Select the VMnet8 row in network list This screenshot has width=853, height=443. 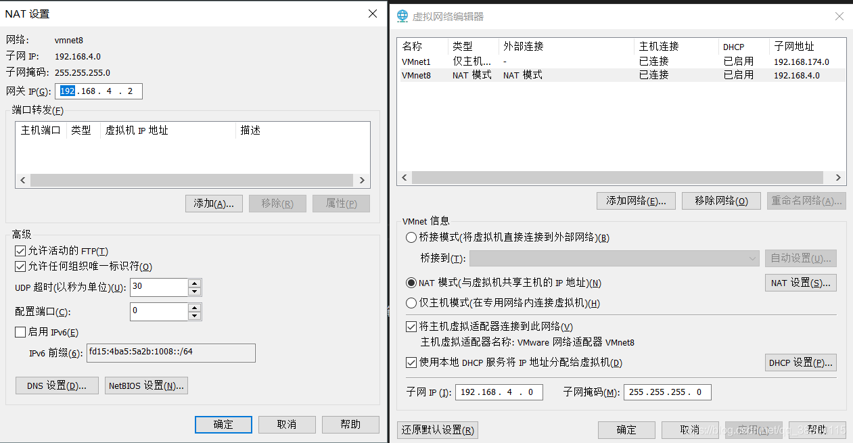[621, 75]
